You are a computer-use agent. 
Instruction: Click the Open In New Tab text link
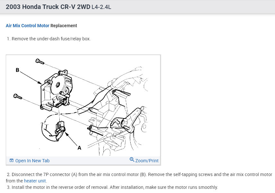[32, 161]
